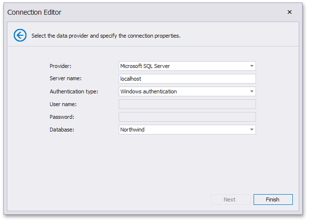Click the greyed-out Next button
Screen dimensions: 309x222
click(230, 200)
